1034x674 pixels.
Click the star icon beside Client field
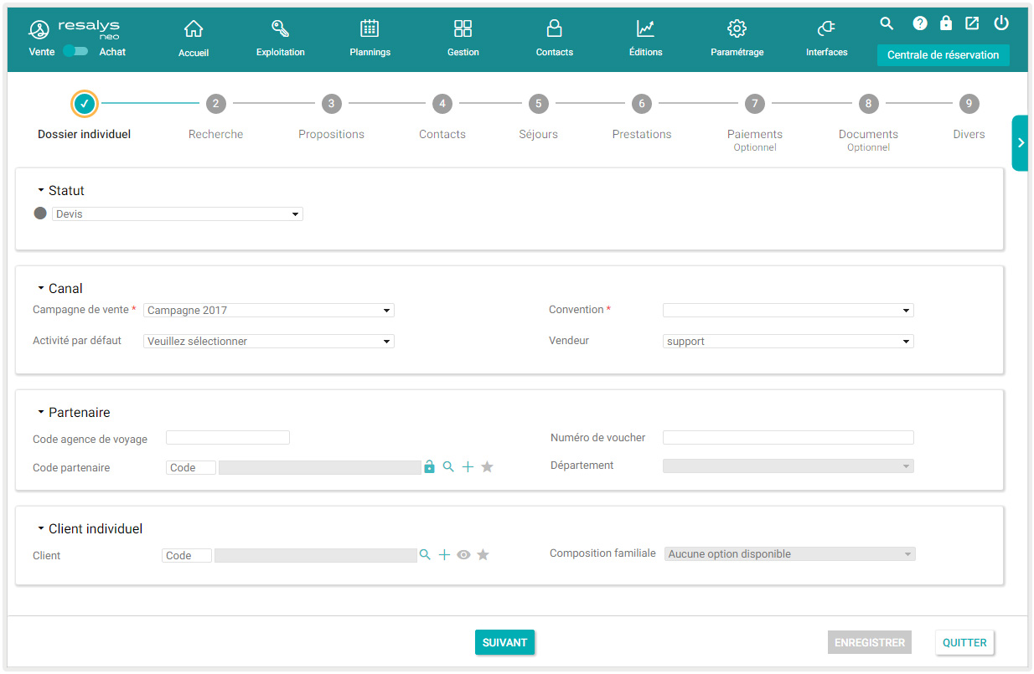483,555
